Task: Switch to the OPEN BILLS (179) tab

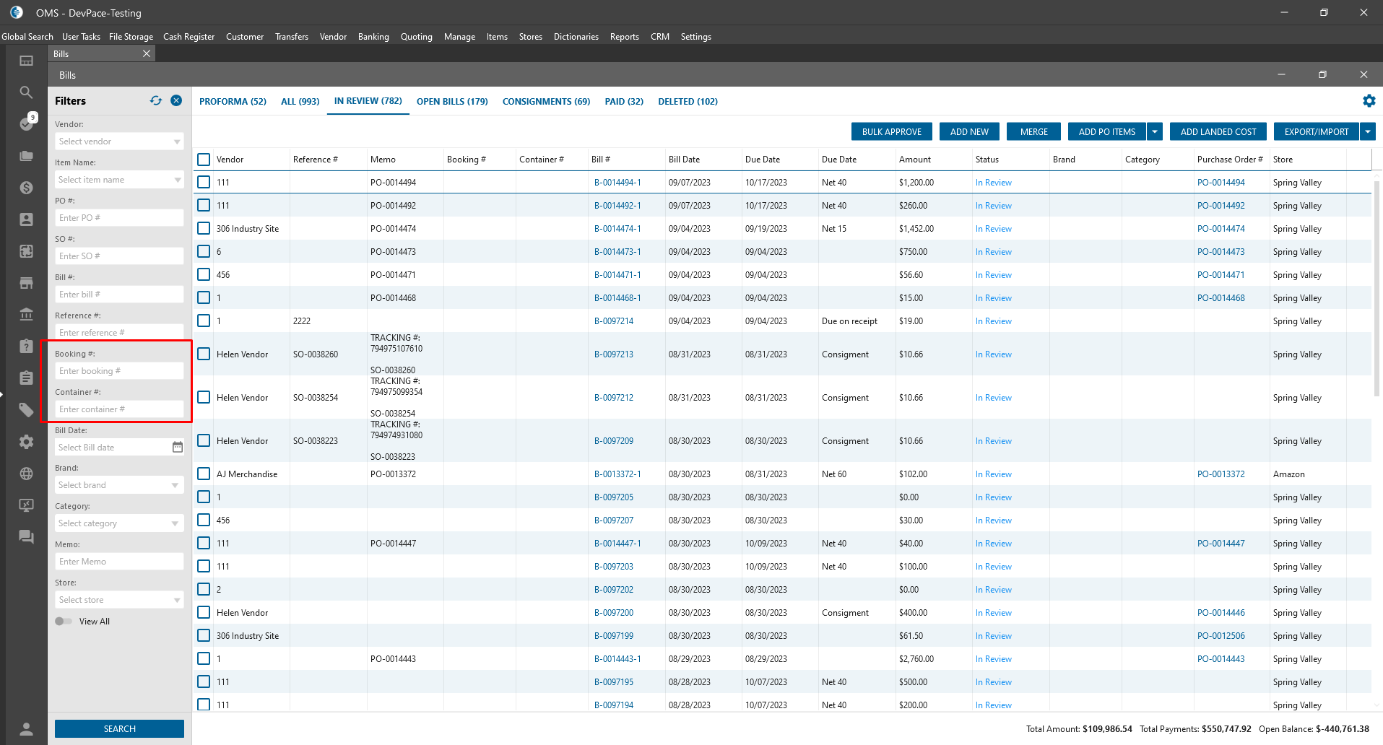Action: pos(452,102)
